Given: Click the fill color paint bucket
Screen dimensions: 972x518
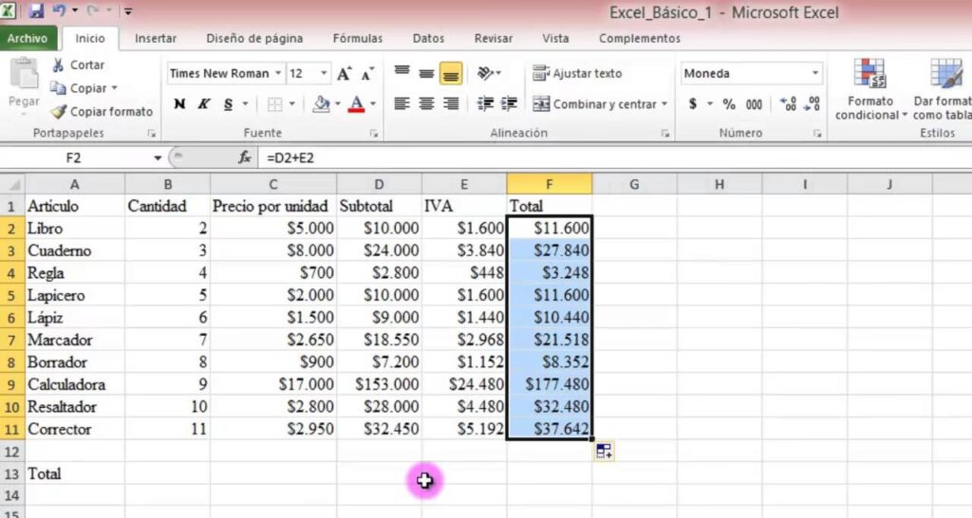Looking at the screenshot, I should click(x=321, y=104).
